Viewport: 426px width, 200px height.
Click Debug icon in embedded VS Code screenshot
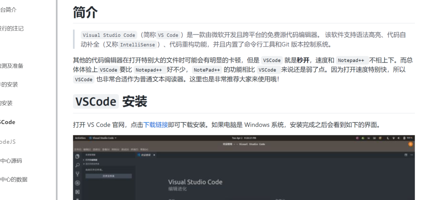pos(77,183)
